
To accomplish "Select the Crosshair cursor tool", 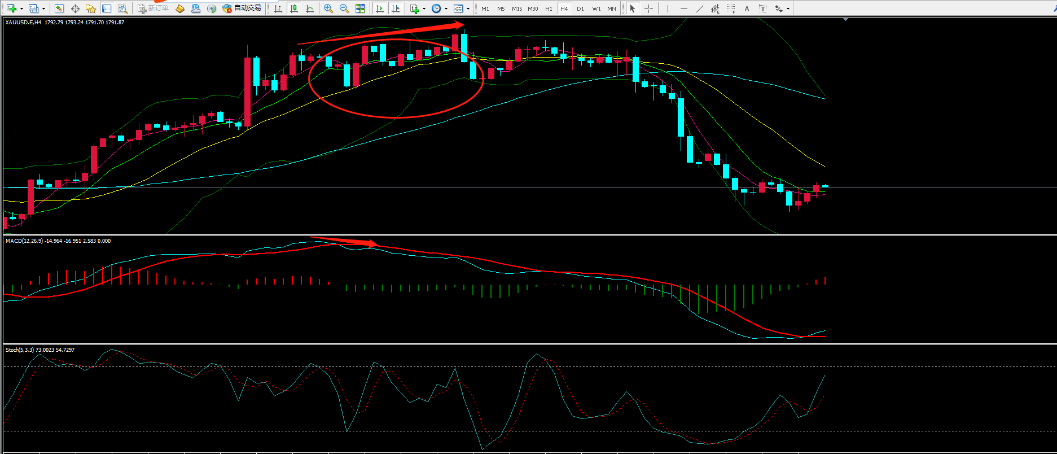I will click(x=649, y=8).
